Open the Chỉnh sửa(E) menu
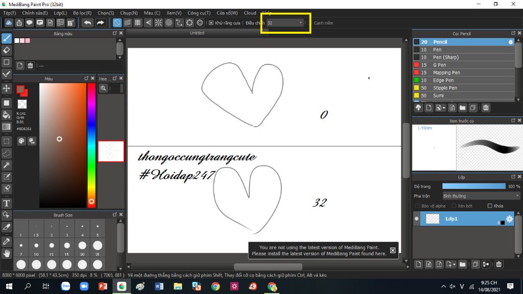The image size is (523, 294). tap(35, 13)
